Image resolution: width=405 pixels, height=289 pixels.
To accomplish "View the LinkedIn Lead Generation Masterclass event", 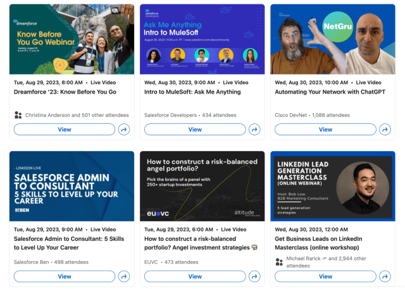I will pyautogui.click(x=325, y=276).
